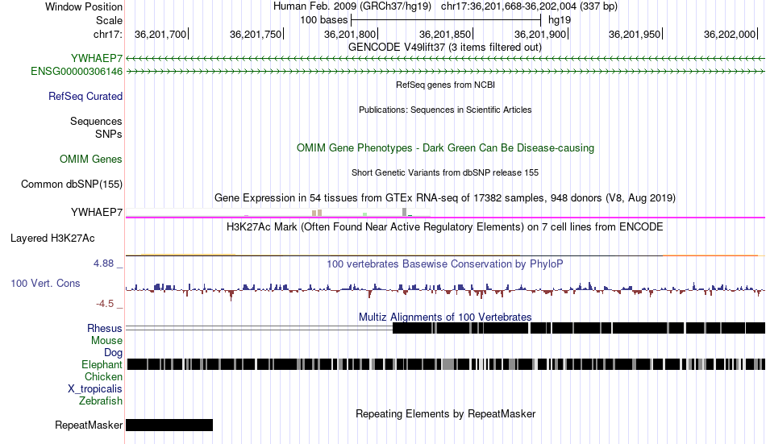Click the Rhesus alignment row label
This screenshot has height=444, width=766.
click(x=105, y=328)
